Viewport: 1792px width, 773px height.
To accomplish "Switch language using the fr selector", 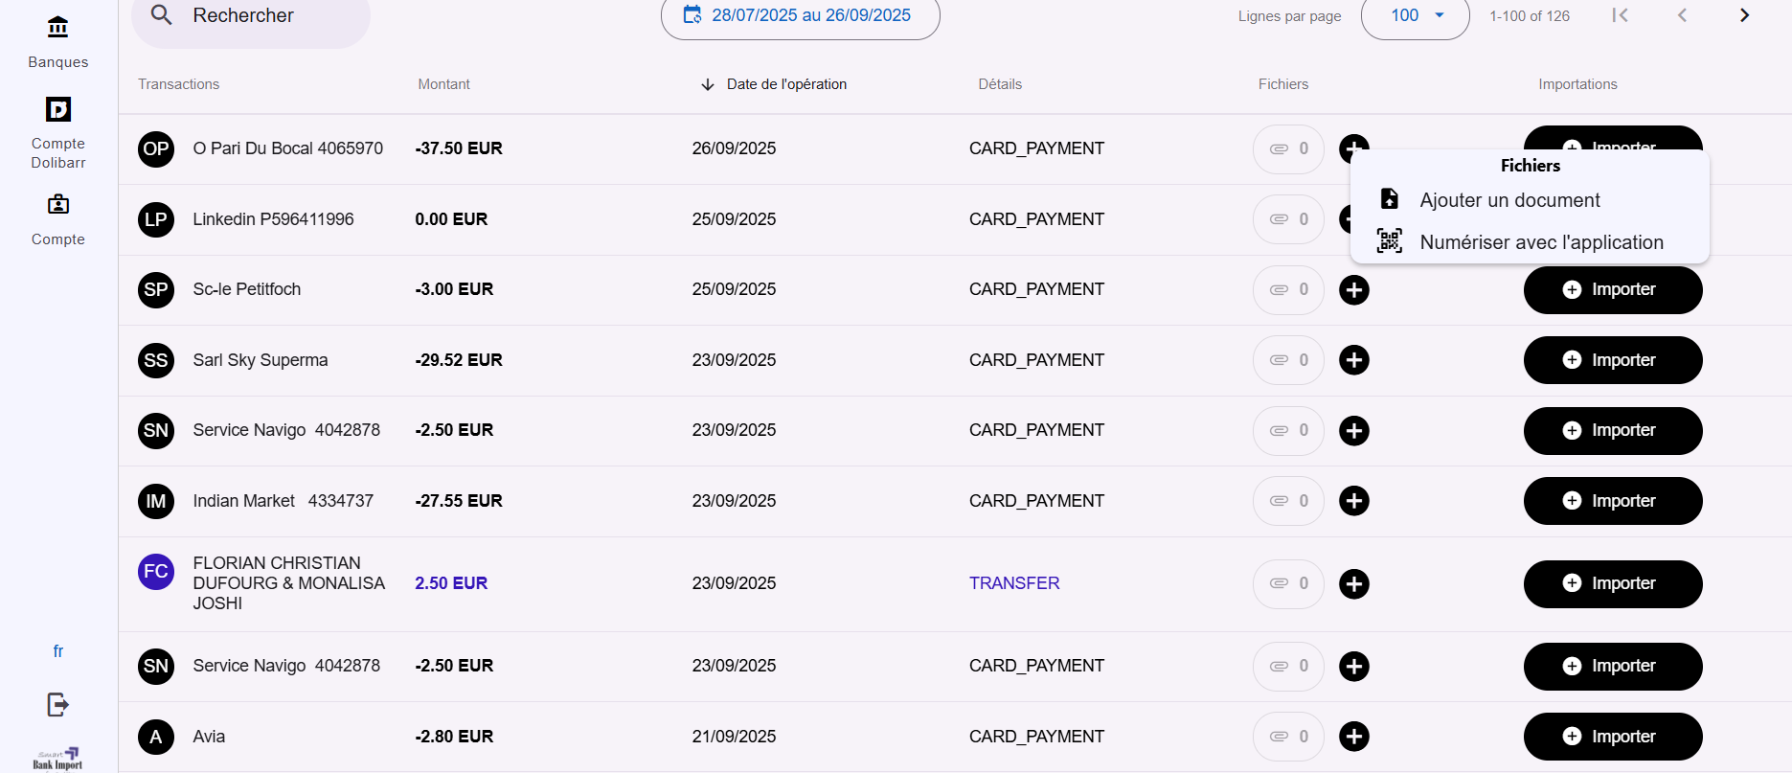I will [57, 651].
